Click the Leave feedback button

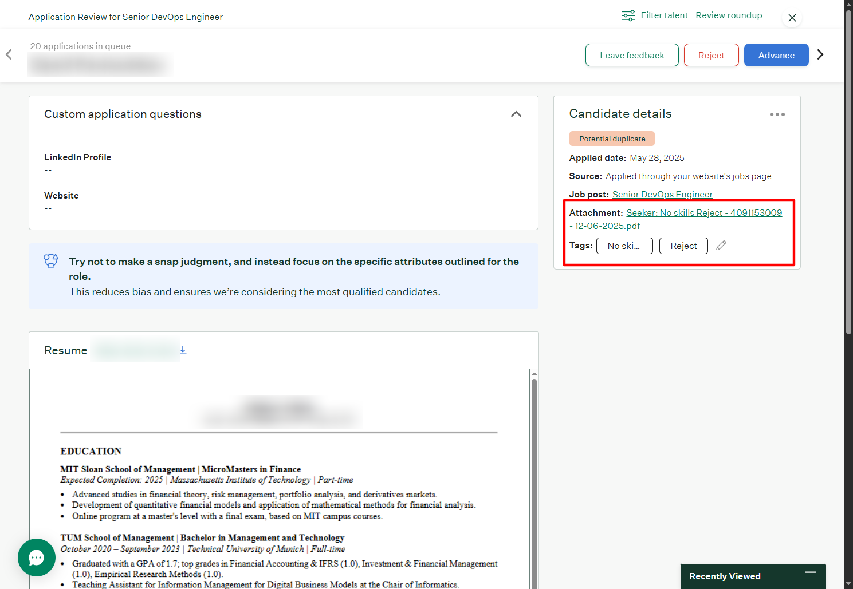[x=632, y=55]
